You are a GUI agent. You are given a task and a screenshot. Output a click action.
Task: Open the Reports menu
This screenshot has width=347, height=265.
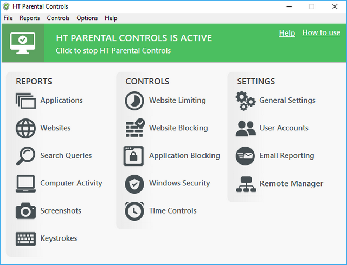(30, 18)
